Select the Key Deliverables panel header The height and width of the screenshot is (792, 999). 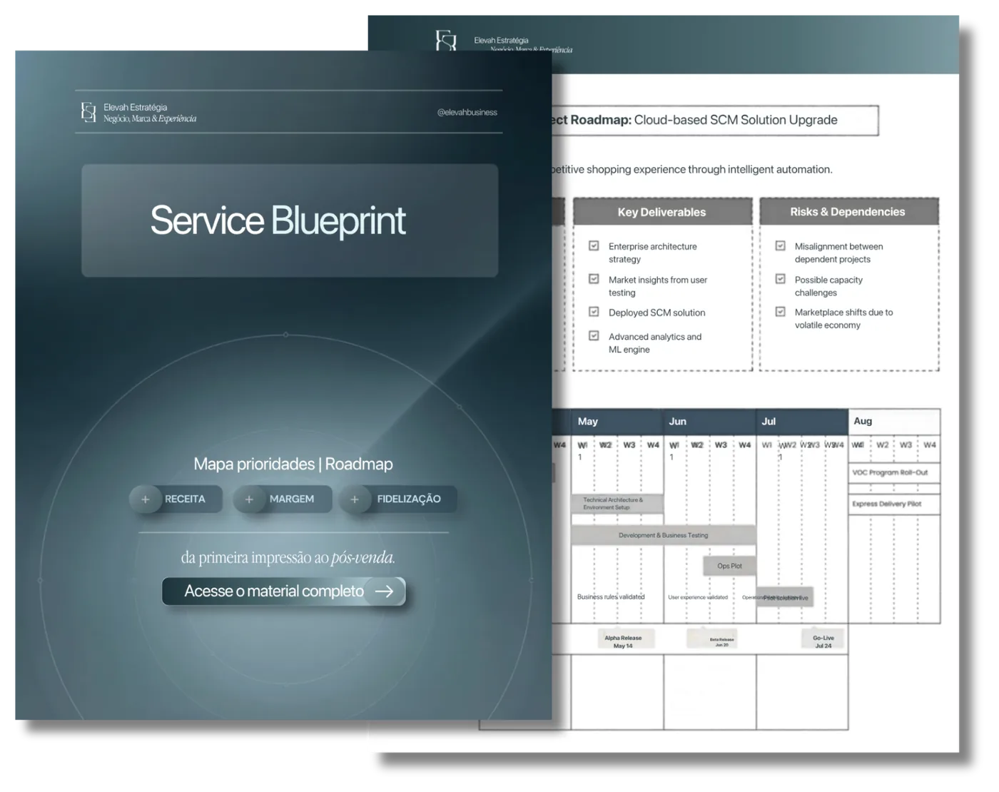pos(662,212)
